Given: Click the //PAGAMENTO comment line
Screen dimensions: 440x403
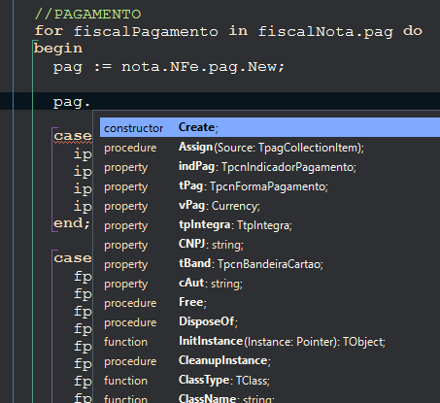Looking at the screenshot, I should [87, 15].
